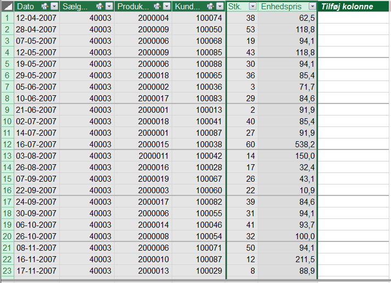Click date cell 26-10-2007
The image size is (391, 283).
(x=37, y=236)
